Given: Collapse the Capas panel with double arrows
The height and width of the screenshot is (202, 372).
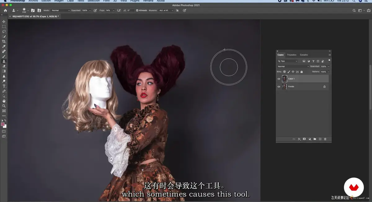Looking at the screenshot, I should pos(330,51).
